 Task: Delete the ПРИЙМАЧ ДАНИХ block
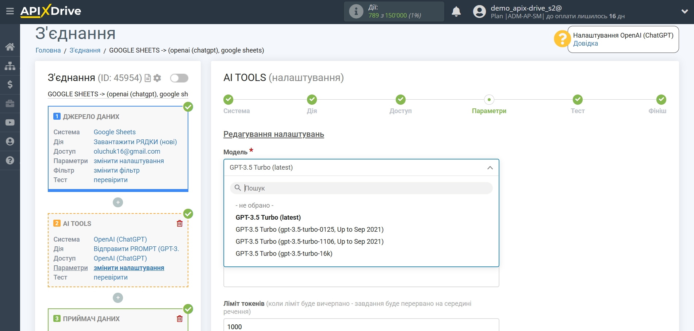click(x=180, y=319)
